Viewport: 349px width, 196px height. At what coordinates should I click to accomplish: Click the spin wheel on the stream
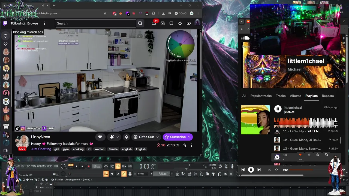click(180, 44)
